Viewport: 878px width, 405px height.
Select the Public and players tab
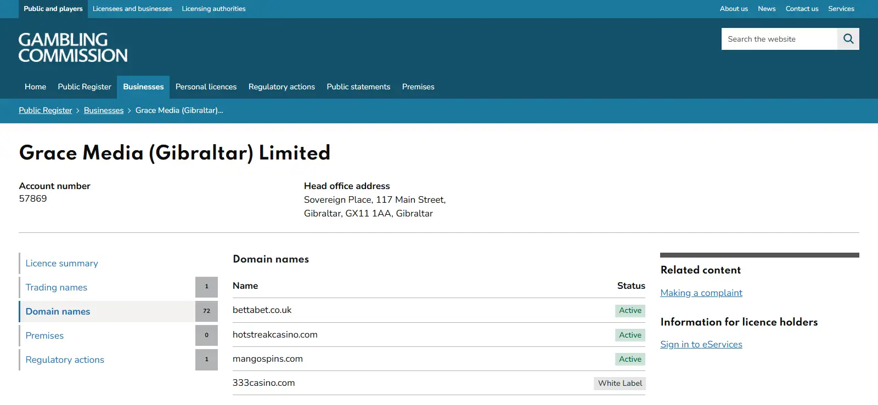(53, 9)
